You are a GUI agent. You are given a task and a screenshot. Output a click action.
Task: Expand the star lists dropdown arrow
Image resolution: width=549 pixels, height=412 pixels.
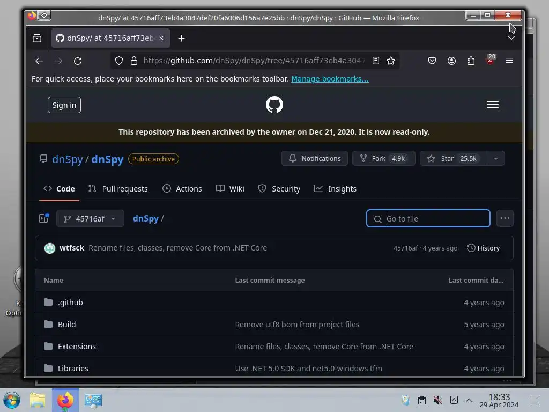click(496, 158)
